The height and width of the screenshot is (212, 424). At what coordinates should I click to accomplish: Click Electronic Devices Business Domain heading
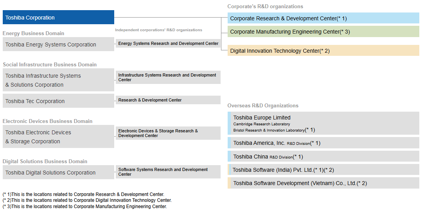tap(48, 121)
